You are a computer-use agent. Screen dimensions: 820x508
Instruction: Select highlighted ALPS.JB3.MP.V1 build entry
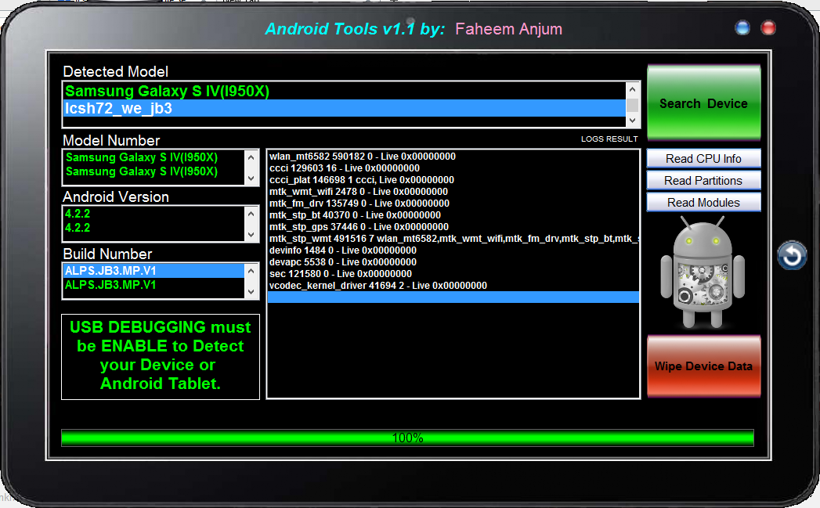coord(154,271)
